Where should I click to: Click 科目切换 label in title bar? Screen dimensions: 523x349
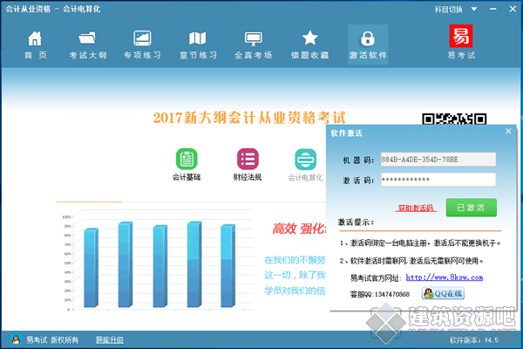pyautogui.click(x=448, y=10)
